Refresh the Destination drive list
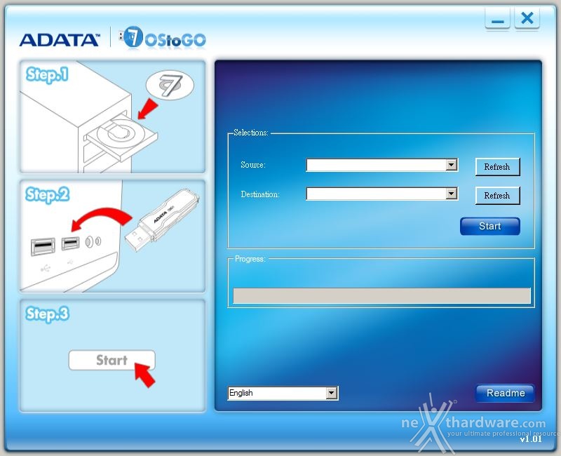This screenshot has width=561, height=456. [x=497, y=196]
